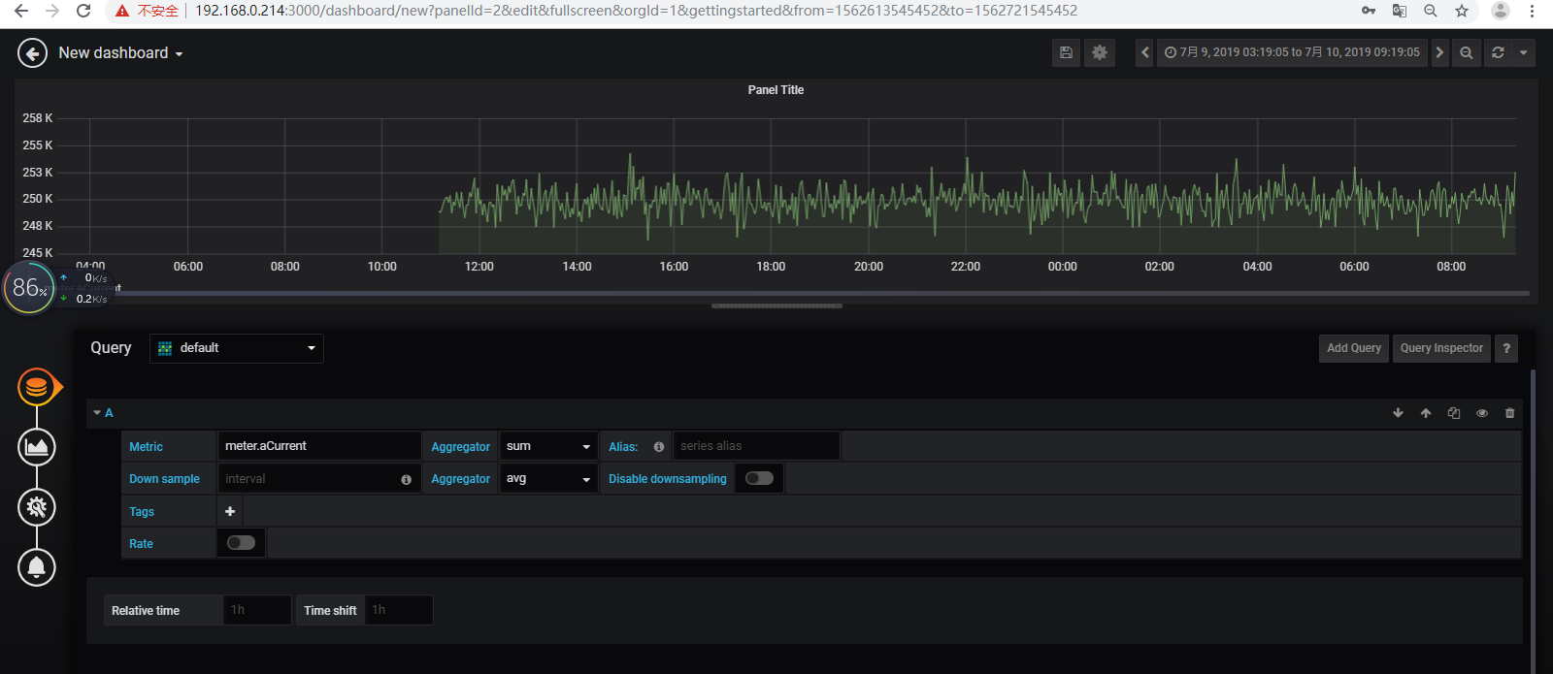Zoom out time range magnifier icon

tap(1467, 52)
